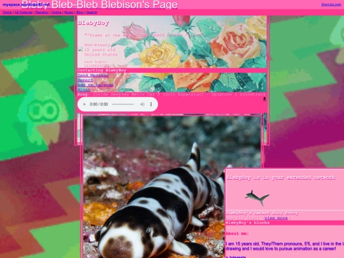Open the Search navigation link
Image resolution: width=344 pixels, height=258 pixels.
(92, 12)
